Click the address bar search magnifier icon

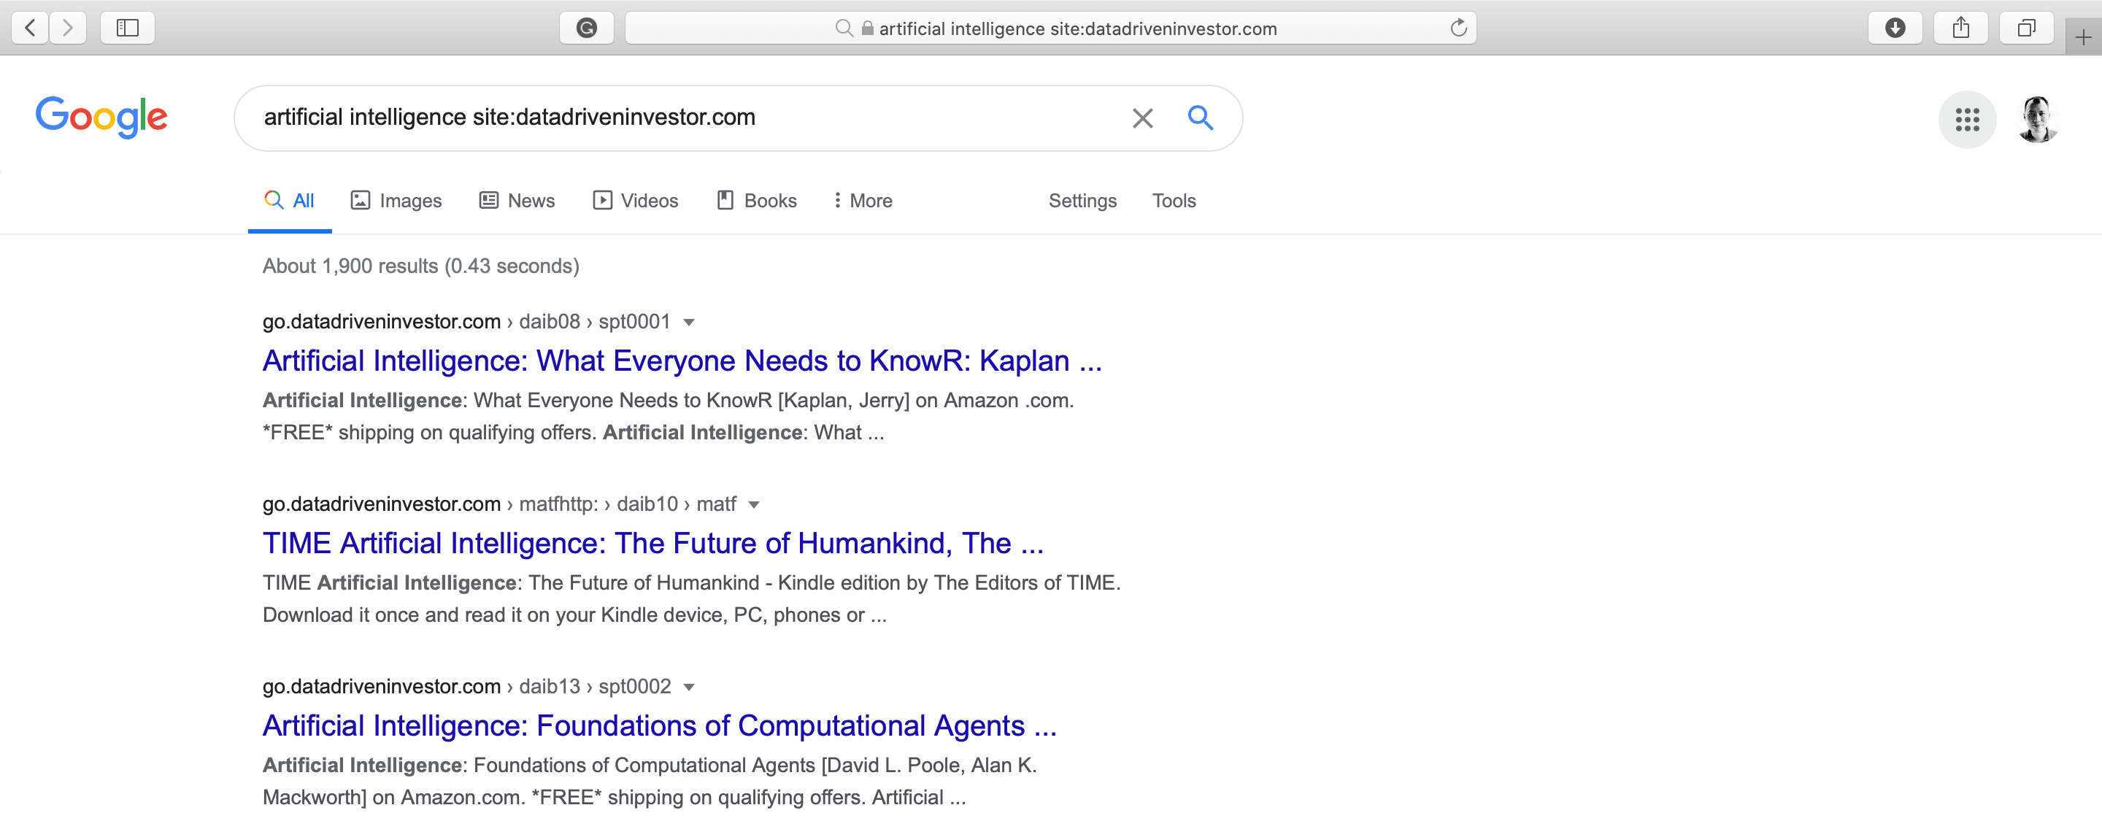844,28
